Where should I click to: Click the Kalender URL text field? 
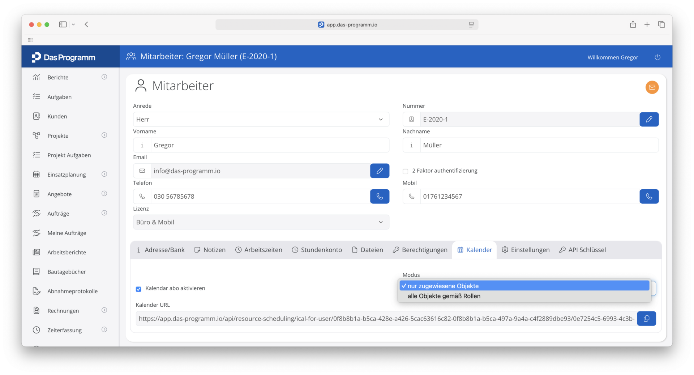tap(386, 319)
